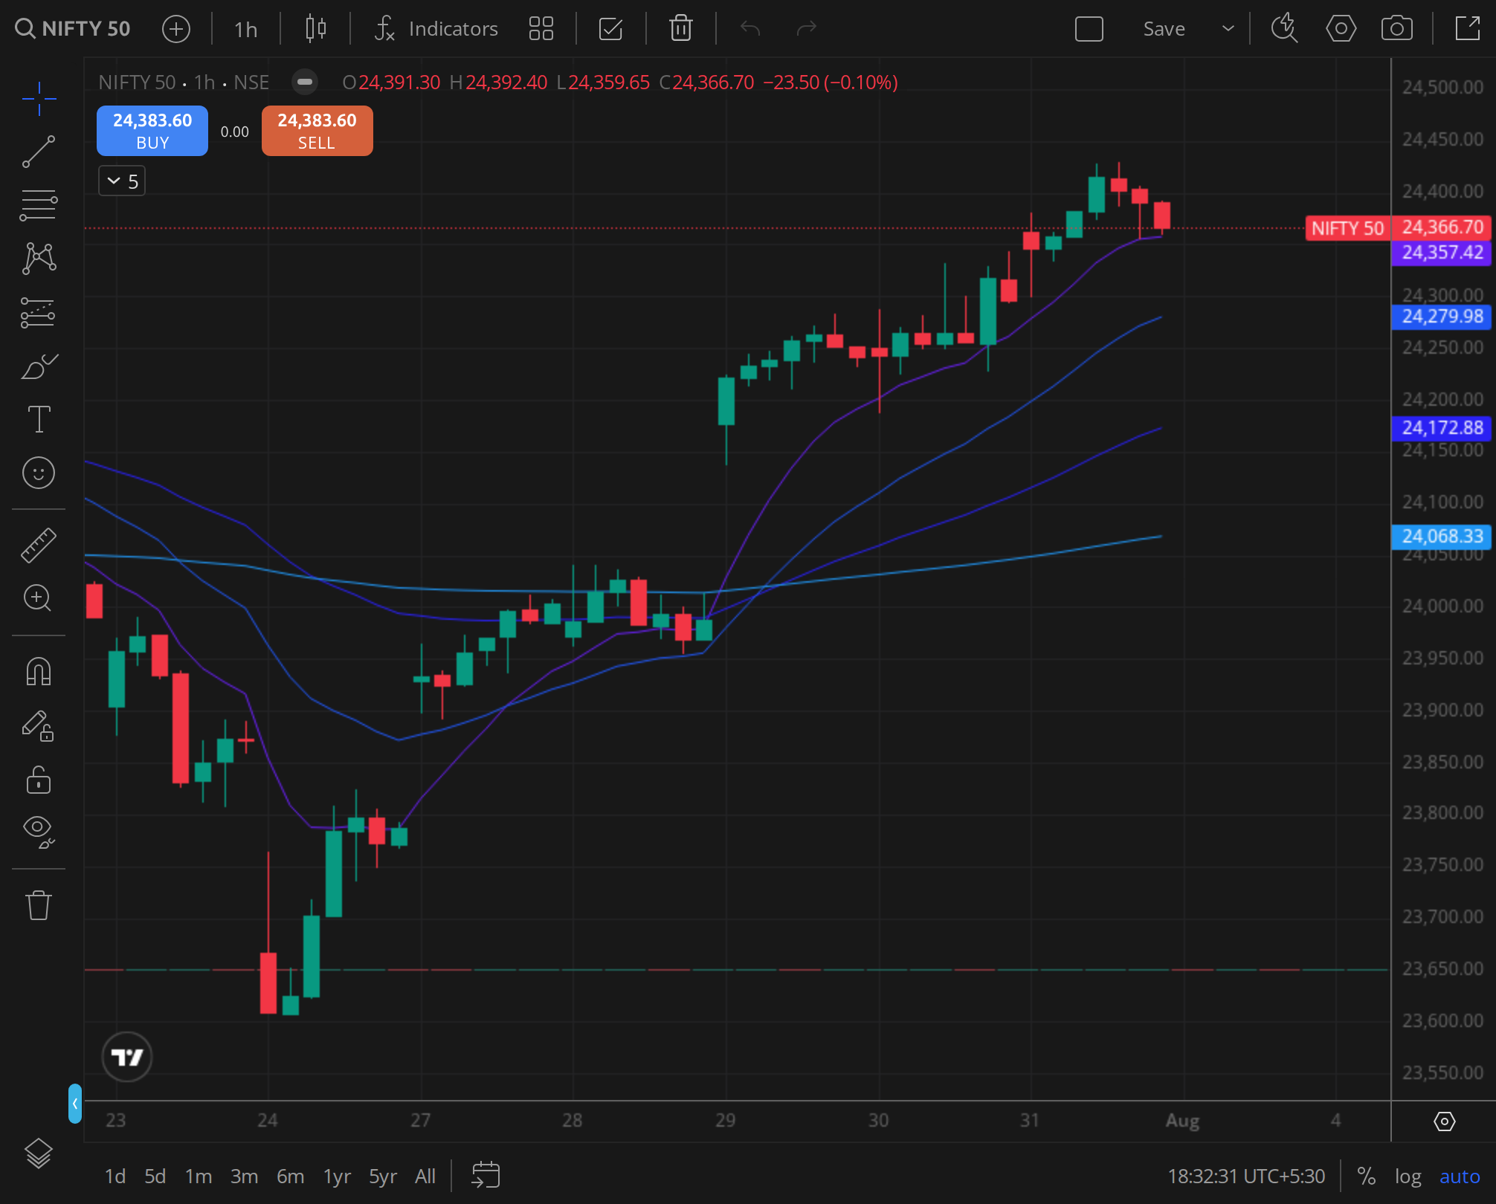Click the BUY 24,383.60 button
1496x1204 pixels.
coord(152,131)
